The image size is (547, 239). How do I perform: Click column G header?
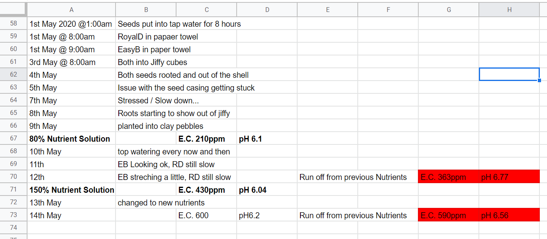pos(449,10)
